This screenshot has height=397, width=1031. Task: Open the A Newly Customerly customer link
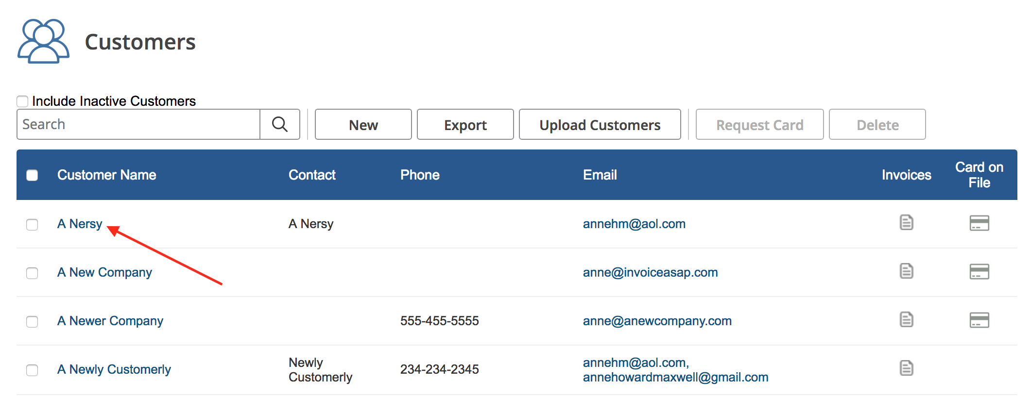pos(114,369)
